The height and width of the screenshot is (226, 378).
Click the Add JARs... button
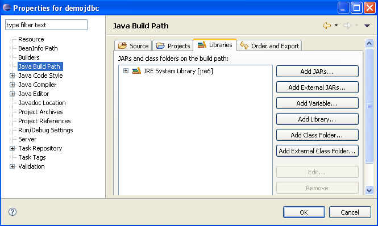(x=317, y=72)
